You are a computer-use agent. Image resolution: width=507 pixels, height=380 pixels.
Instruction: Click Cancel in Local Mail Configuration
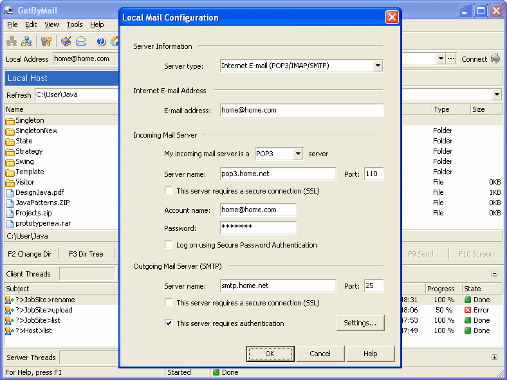(x=320, y=354)
